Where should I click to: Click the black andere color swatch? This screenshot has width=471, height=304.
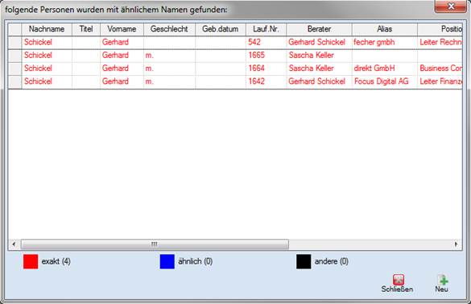(304, 261)
